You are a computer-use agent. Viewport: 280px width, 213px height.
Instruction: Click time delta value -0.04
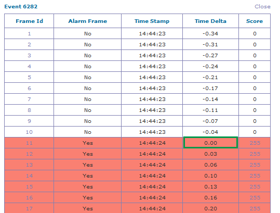[210, 132]
